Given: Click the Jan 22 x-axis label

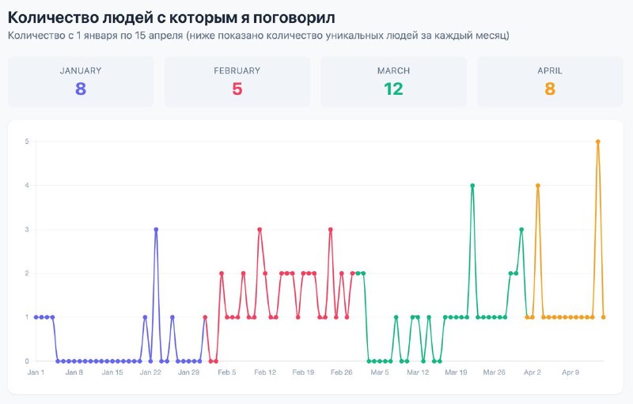Looking at the screenshot, I should click(x=150, y=372).
